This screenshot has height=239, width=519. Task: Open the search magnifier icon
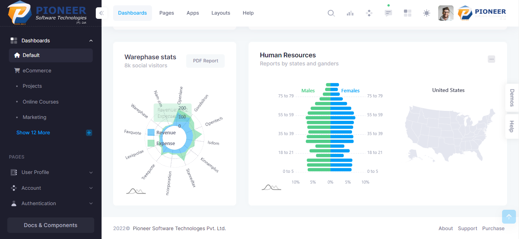(x=331, y=13)
